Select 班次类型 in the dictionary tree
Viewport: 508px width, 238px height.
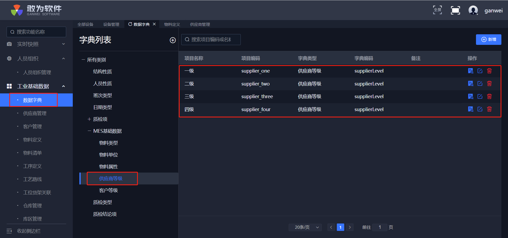point(103,96)
